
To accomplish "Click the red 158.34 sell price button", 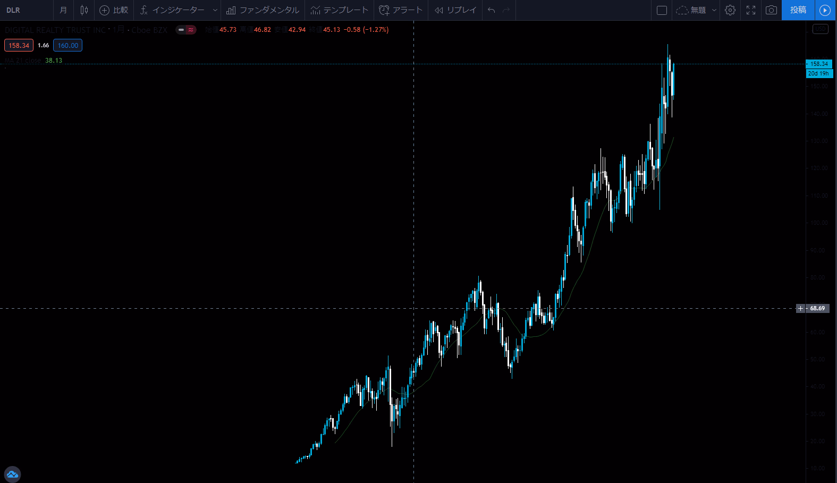I will (19, 45).
